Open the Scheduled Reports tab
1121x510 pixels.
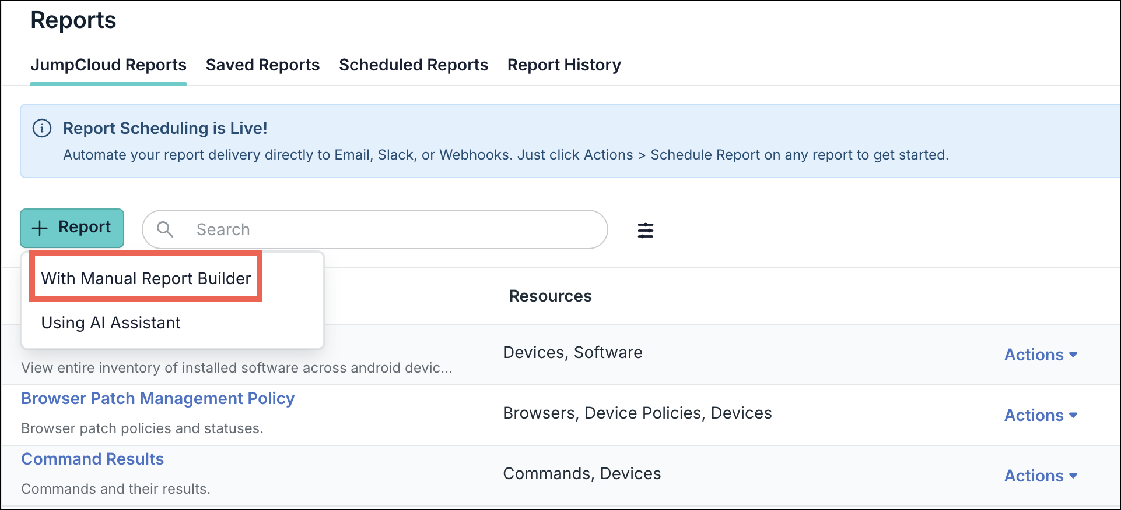pyautogui.click(x=414, y=65)
